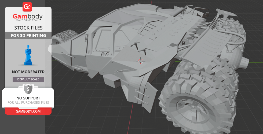
Task: Click the NO SUPPORT heading
Action: tap(28, 98)
